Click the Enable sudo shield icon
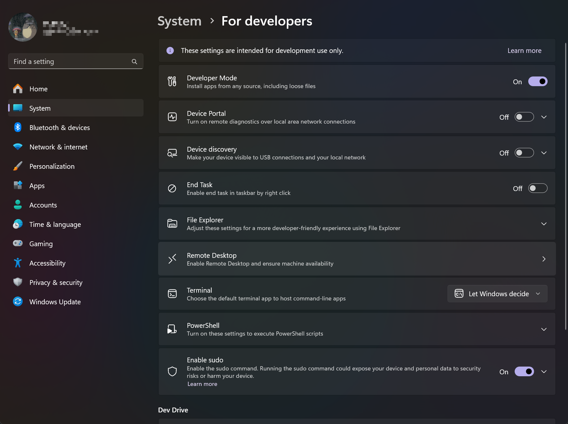Viewport: 568px width, 424px height. click(172, 371)
